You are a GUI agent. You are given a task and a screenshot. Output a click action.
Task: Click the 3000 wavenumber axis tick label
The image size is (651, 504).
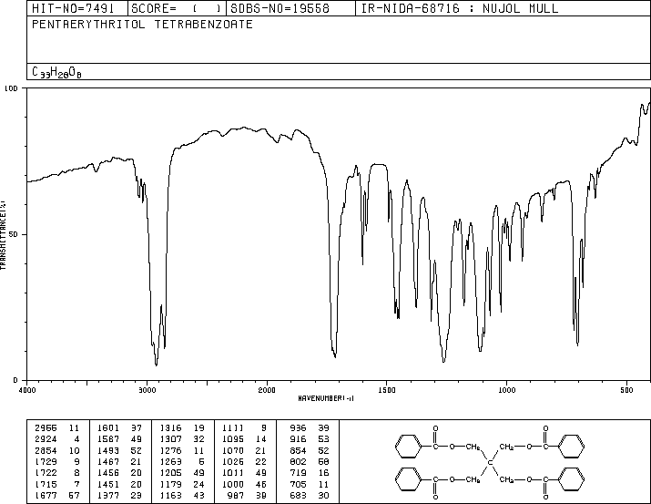[x=147, y=390]
